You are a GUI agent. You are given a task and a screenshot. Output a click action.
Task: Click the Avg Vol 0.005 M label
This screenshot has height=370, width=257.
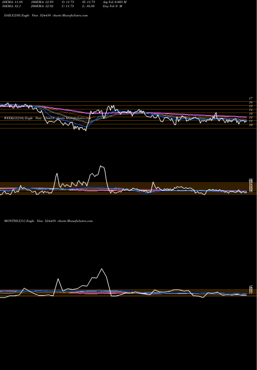click(115, 2)
